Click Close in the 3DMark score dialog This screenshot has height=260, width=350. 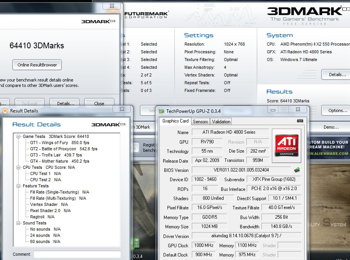pyautogui.click(x=99, y=103)
